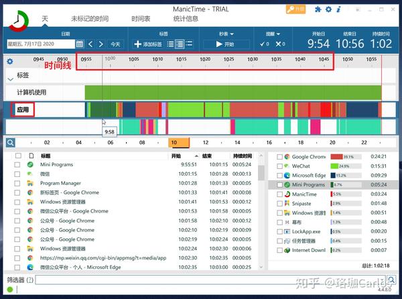Sort by 持续时间 column header
The height and width of the screenshot is (299, 402).
[x=243, y=156]
